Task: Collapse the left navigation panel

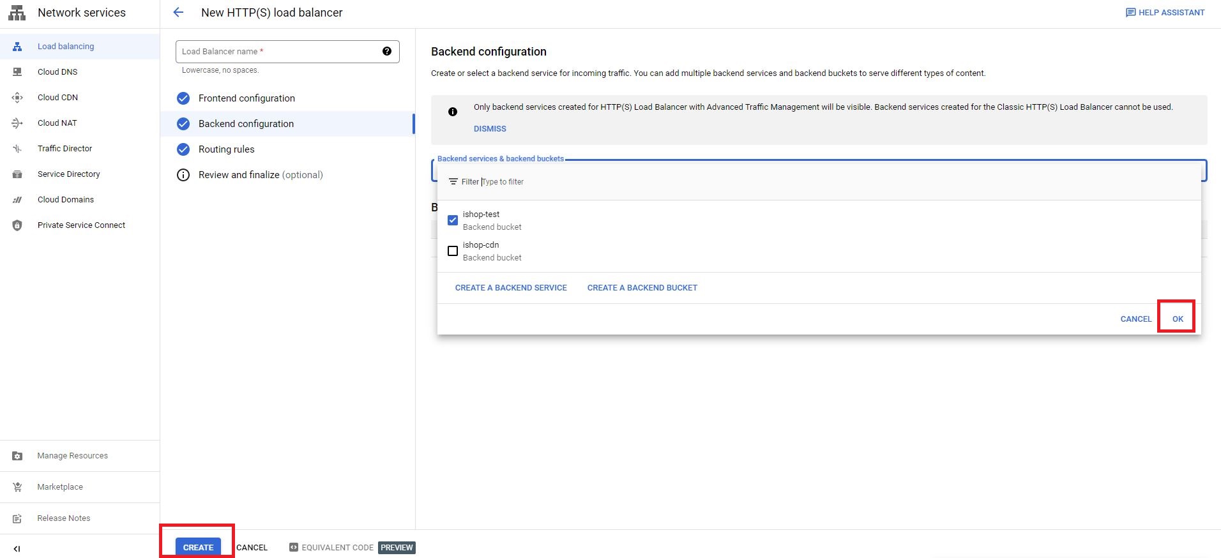Action: [17, 548]
